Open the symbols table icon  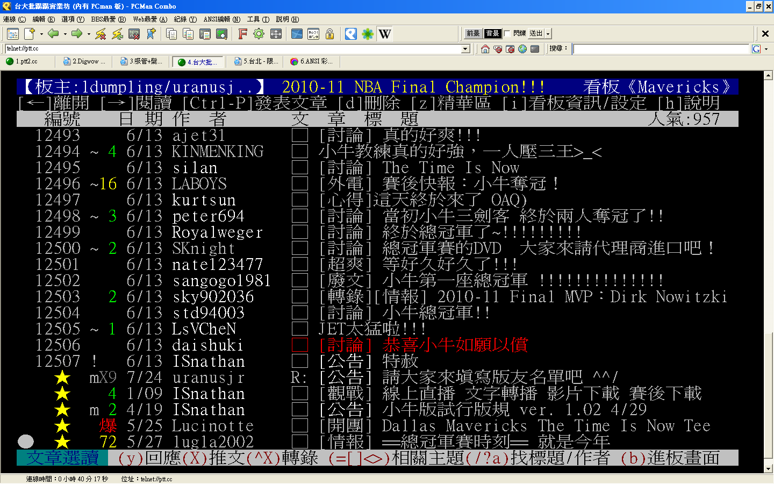[313, 34]
